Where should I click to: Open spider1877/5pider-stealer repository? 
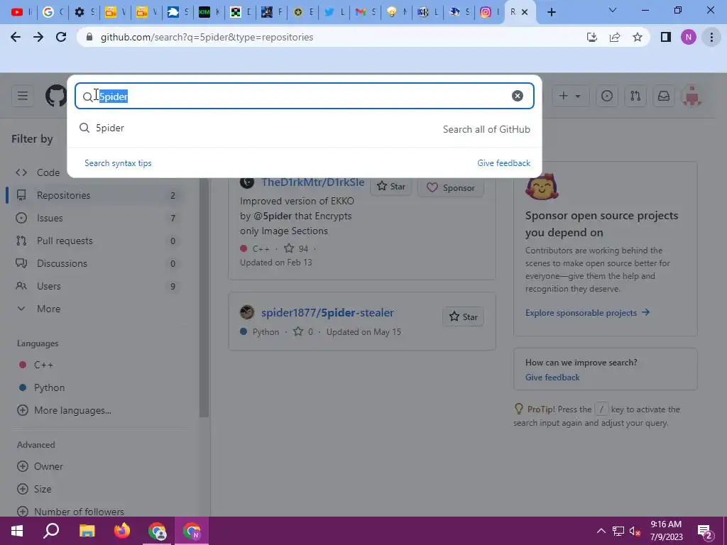pyautogui.click(x=327, y=313)
